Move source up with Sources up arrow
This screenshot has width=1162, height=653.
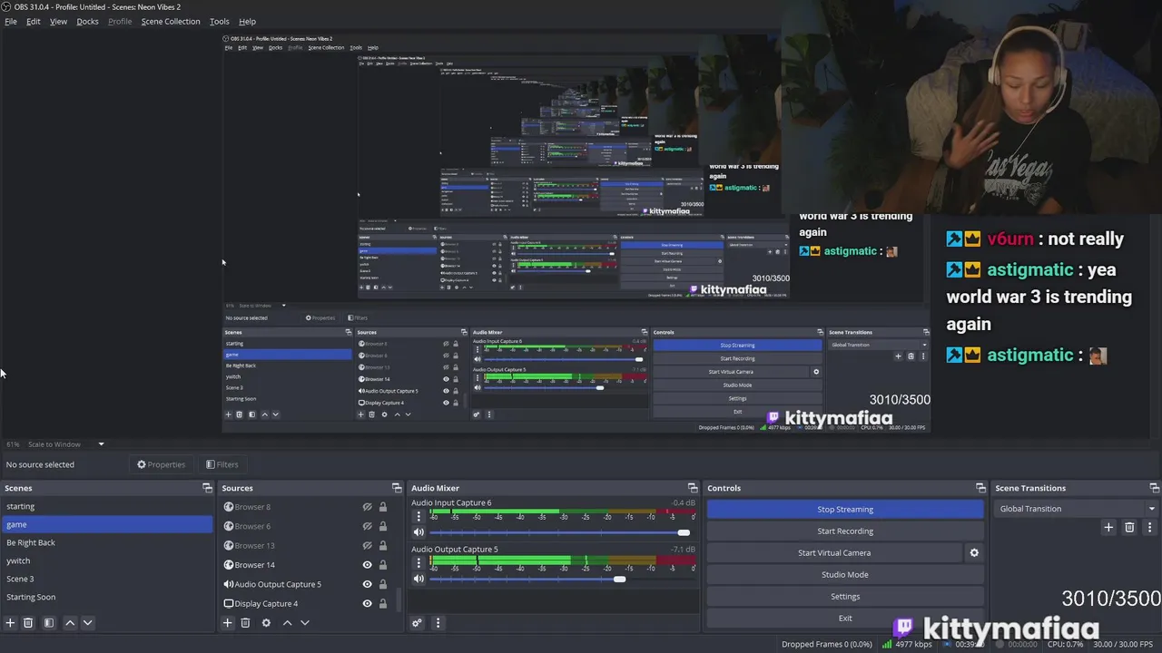click(x=287, y=623)
